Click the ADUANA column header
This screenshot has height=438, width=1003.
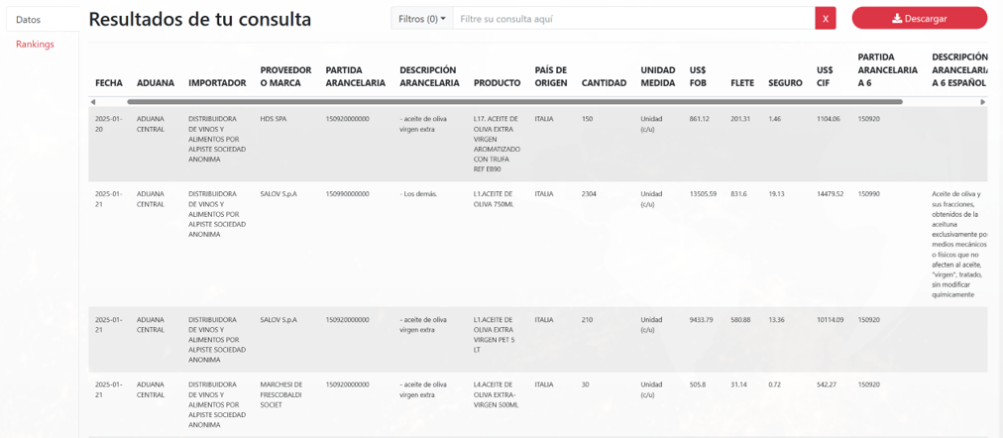pyautogui.click(x=156, y=83)
